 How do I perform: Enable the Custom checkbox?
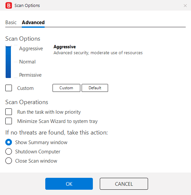(9, 88)
